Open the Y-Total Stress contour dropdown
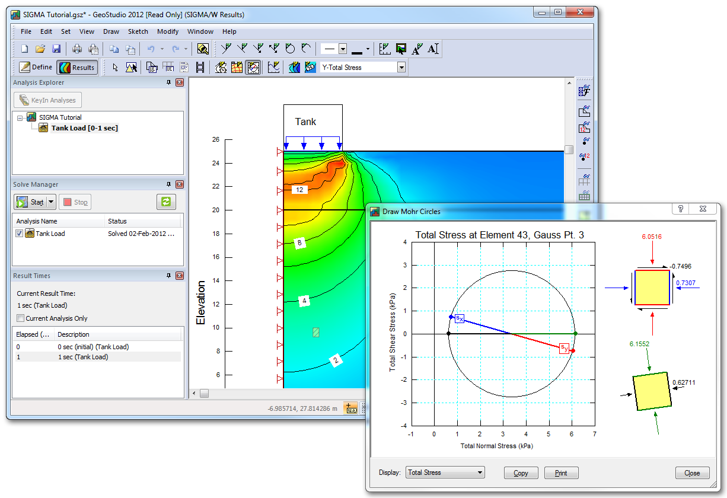 point(401,68)
